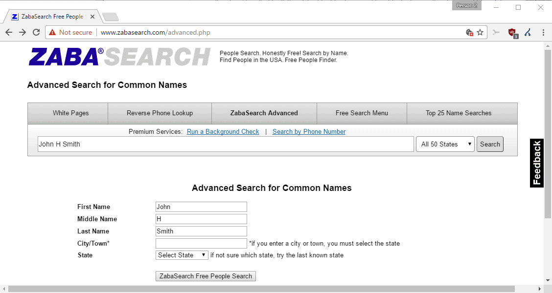Click the Search by Phone Number link
Viewport: 552px width, 293px height.
pyautogui.click(x=309, y=131)
